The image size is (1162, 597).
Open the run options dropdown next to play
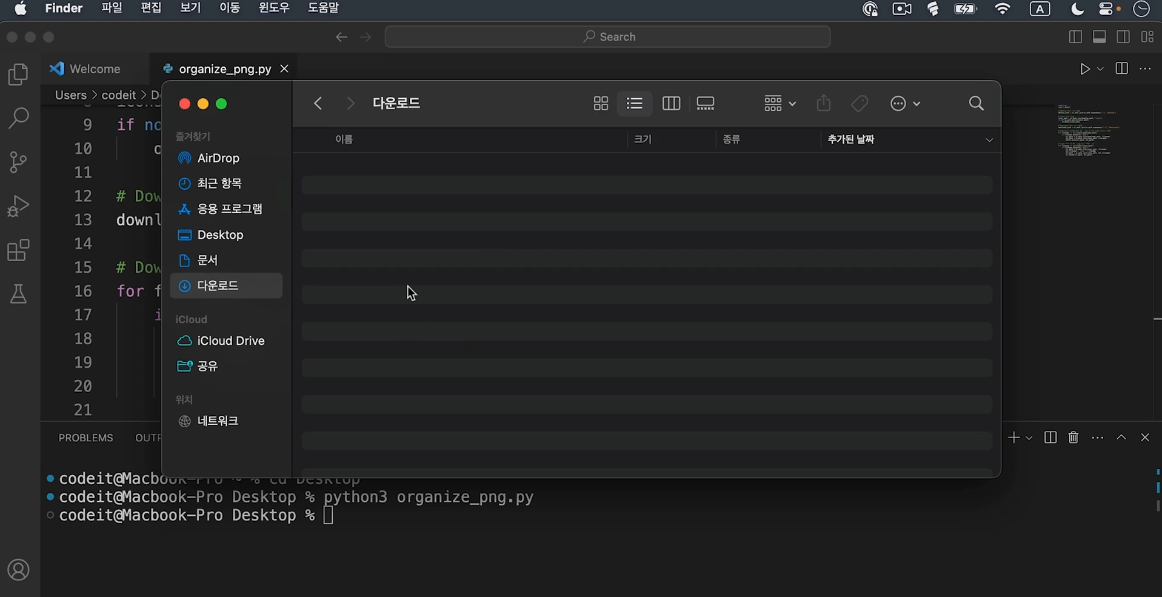tap(1100, 69)
